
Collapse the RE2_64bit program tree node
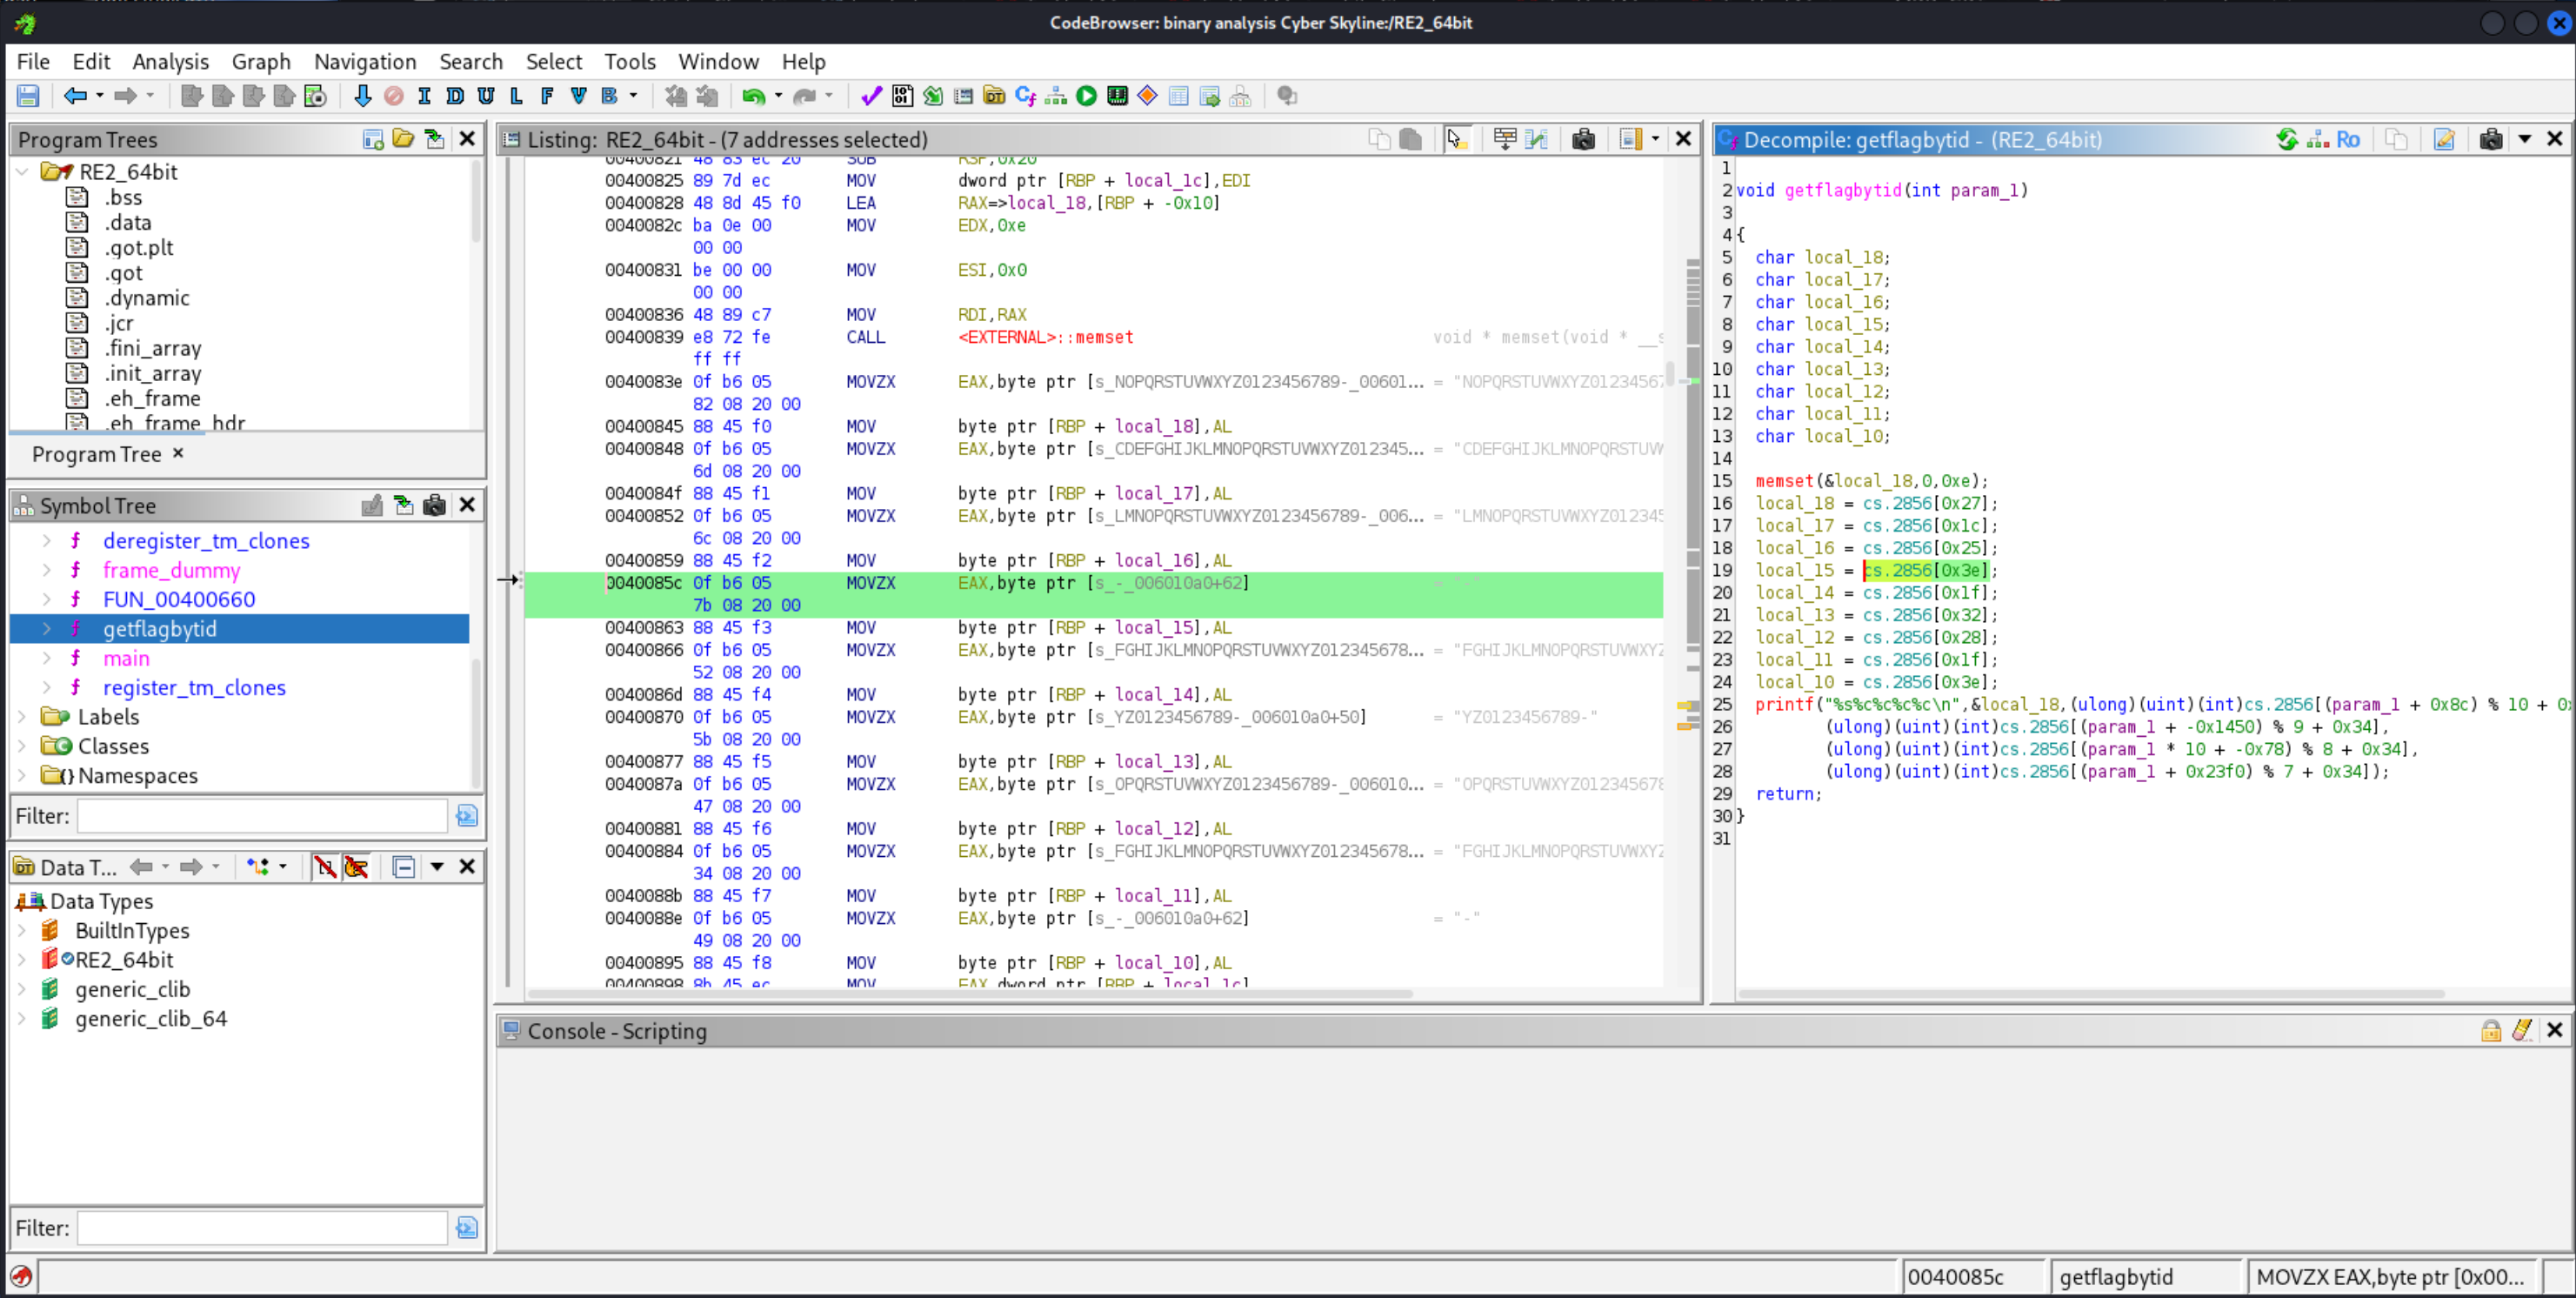coord(22,172)
